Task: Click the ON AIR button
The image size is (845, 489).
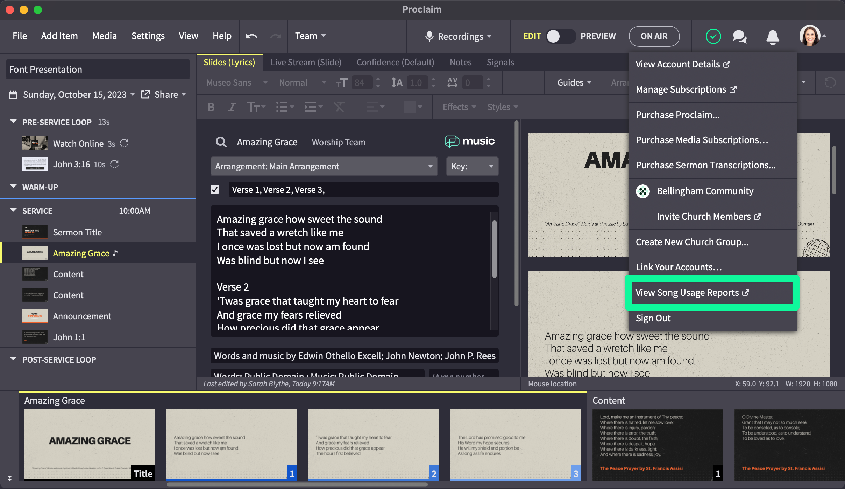Action: coord(654,36)
